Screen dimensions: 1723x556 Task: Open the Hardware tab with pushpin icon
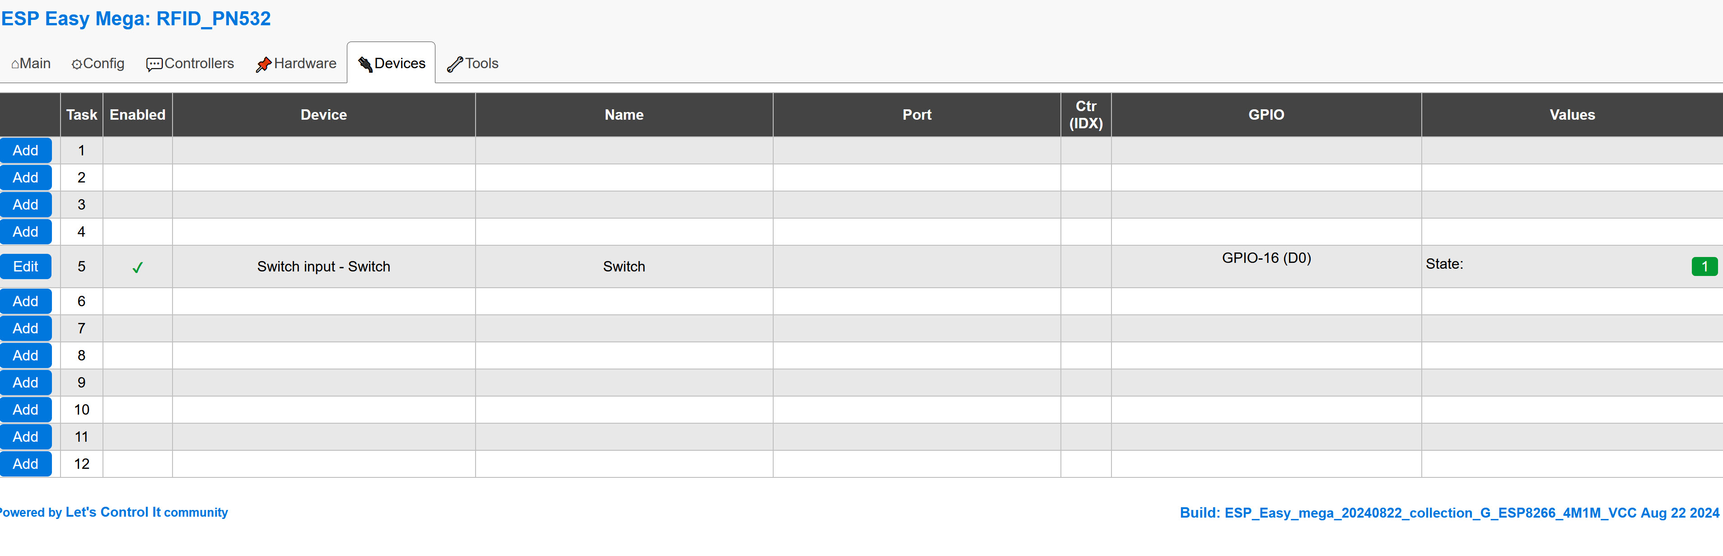coord(296,64)
